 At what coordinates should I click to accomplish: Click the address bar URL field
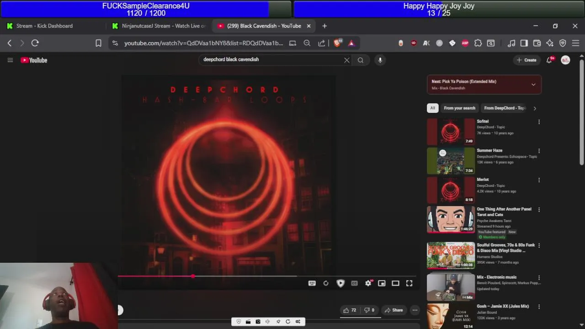[x=203, y=43]
